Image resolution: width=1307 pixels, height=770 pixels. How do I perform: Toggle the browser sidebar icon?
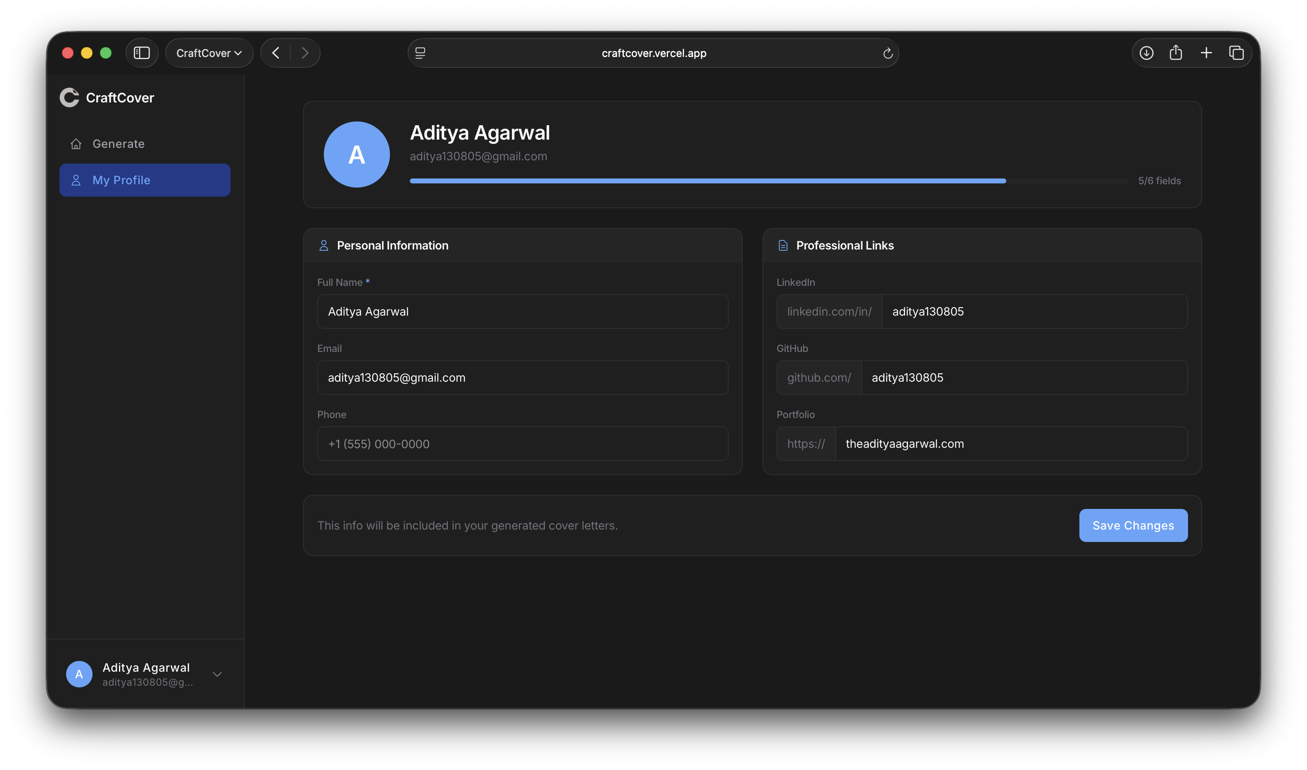142,53
